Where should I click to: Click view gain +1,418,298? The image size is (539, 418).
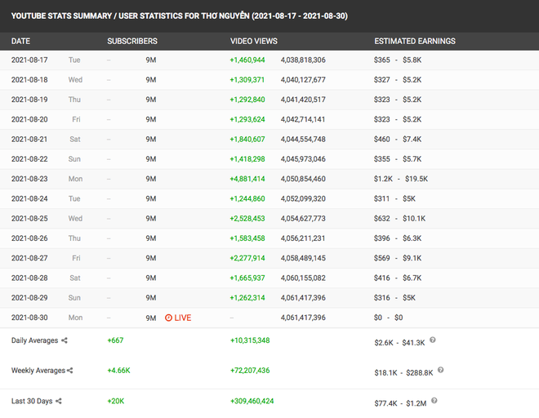point(247,159)
